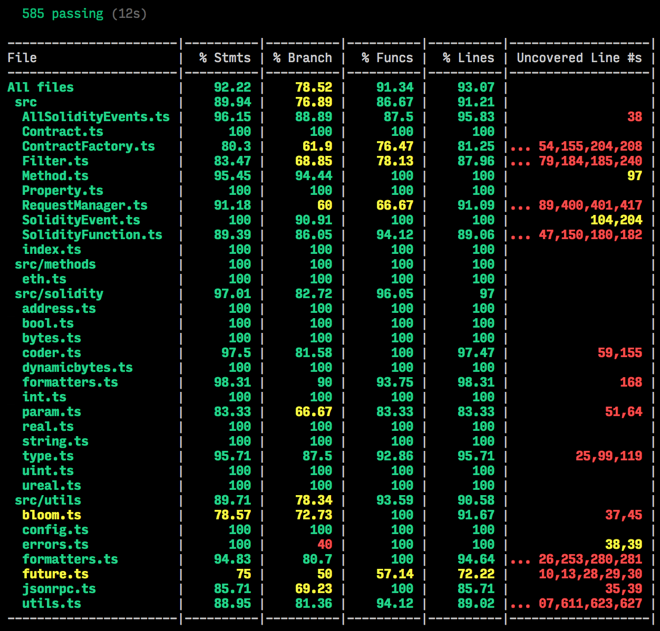Select the address.ts file name
The height and width of the screenshot is (631, 660).
(x=59, y=308)
